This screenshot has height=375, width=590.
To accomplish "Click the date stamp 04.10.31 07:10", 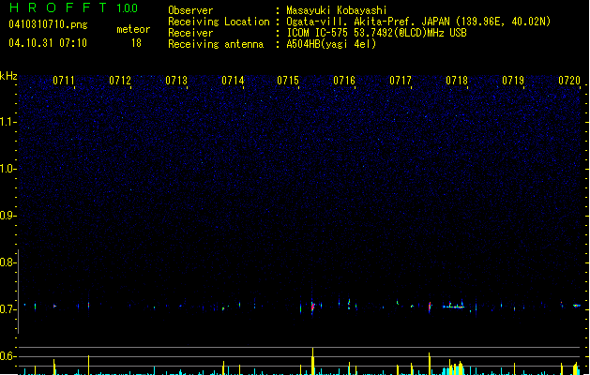I will 48,43.
